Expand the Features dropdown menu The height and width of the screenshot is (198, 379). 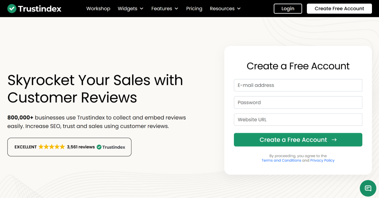[165, 9]
